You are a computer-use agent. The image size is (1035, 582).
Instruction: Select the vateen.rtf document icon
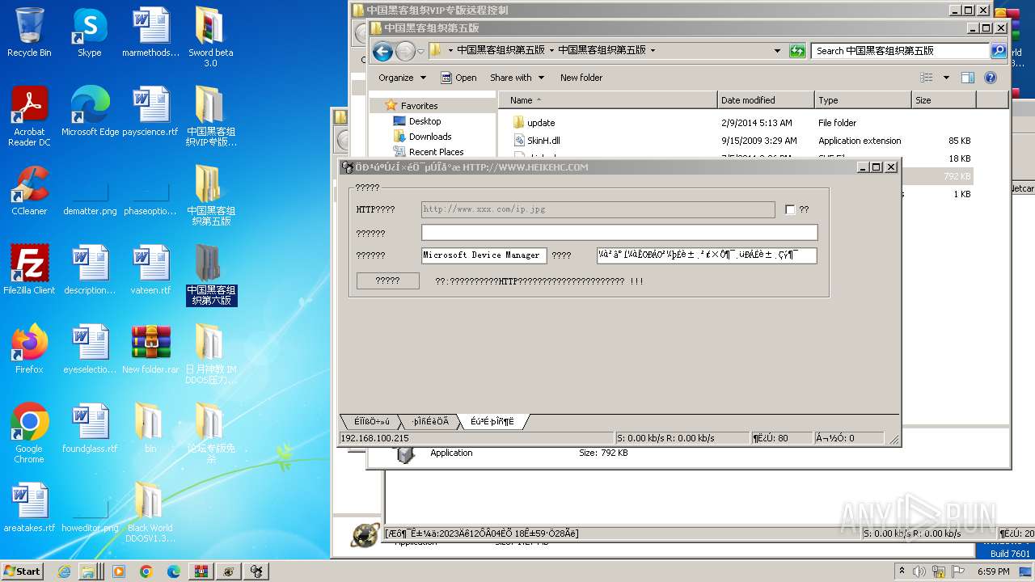pyautogui.click(x=150, y=270)
